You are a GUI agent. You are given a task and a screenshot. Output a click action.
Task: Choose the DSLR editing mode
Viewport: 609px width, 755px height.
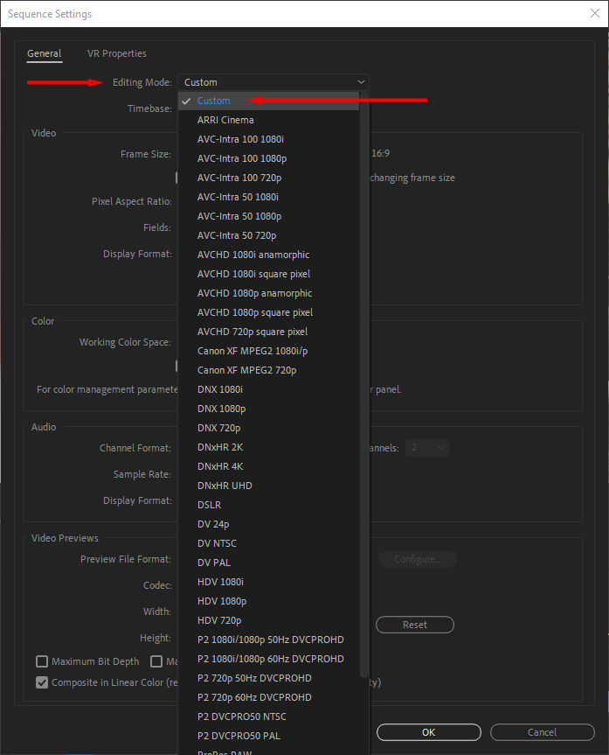click(x=209, y=505)
